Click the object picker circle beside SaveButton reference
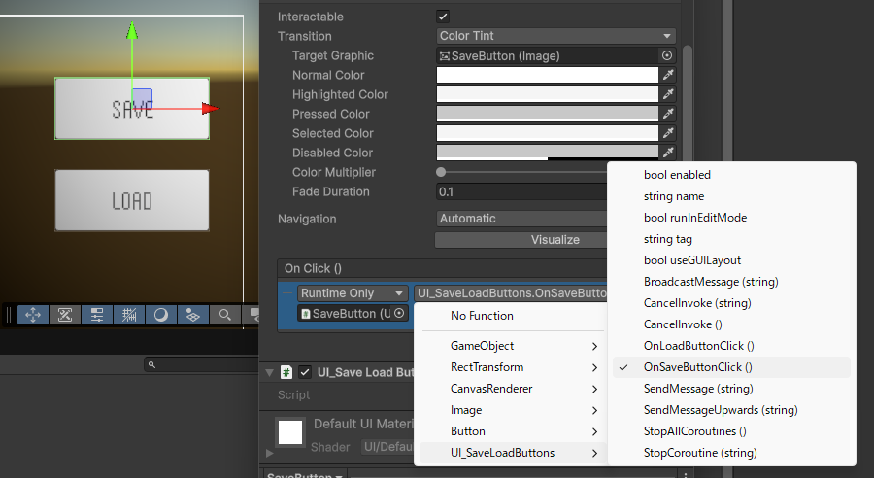Viewport: 874px width, 478px height. [x=399, y=314]
